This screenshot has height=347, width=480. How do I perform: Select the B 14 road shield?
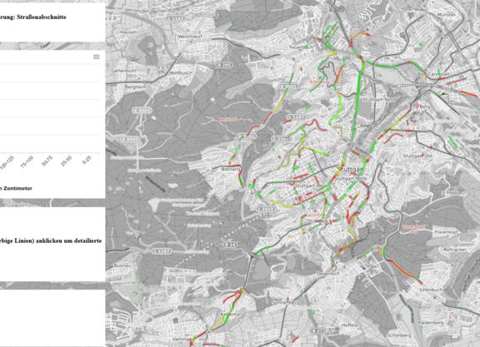231,245
